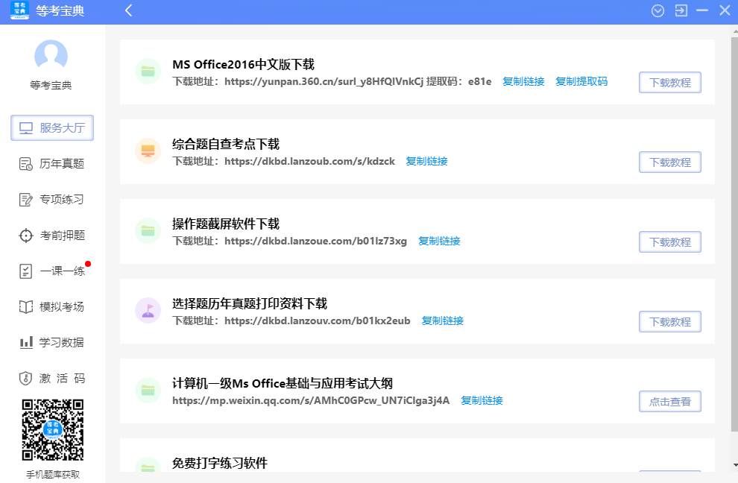Click the title 免费打字练习软件
738x483 pixels.
220,463
